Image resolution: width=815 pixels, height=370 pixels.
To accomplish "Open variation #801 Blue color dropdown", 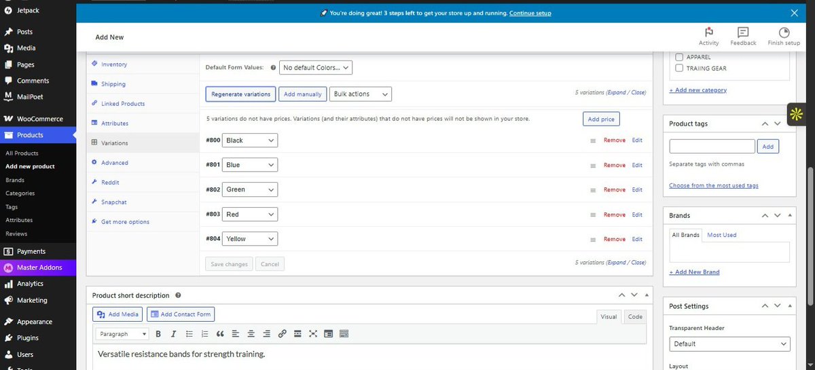I will tap(250, 165).
